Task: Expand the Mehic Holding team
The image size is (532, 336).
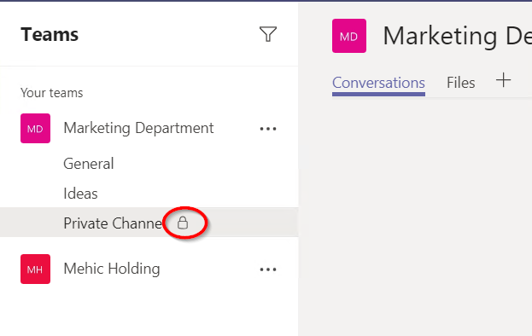Action: [112, 269]
